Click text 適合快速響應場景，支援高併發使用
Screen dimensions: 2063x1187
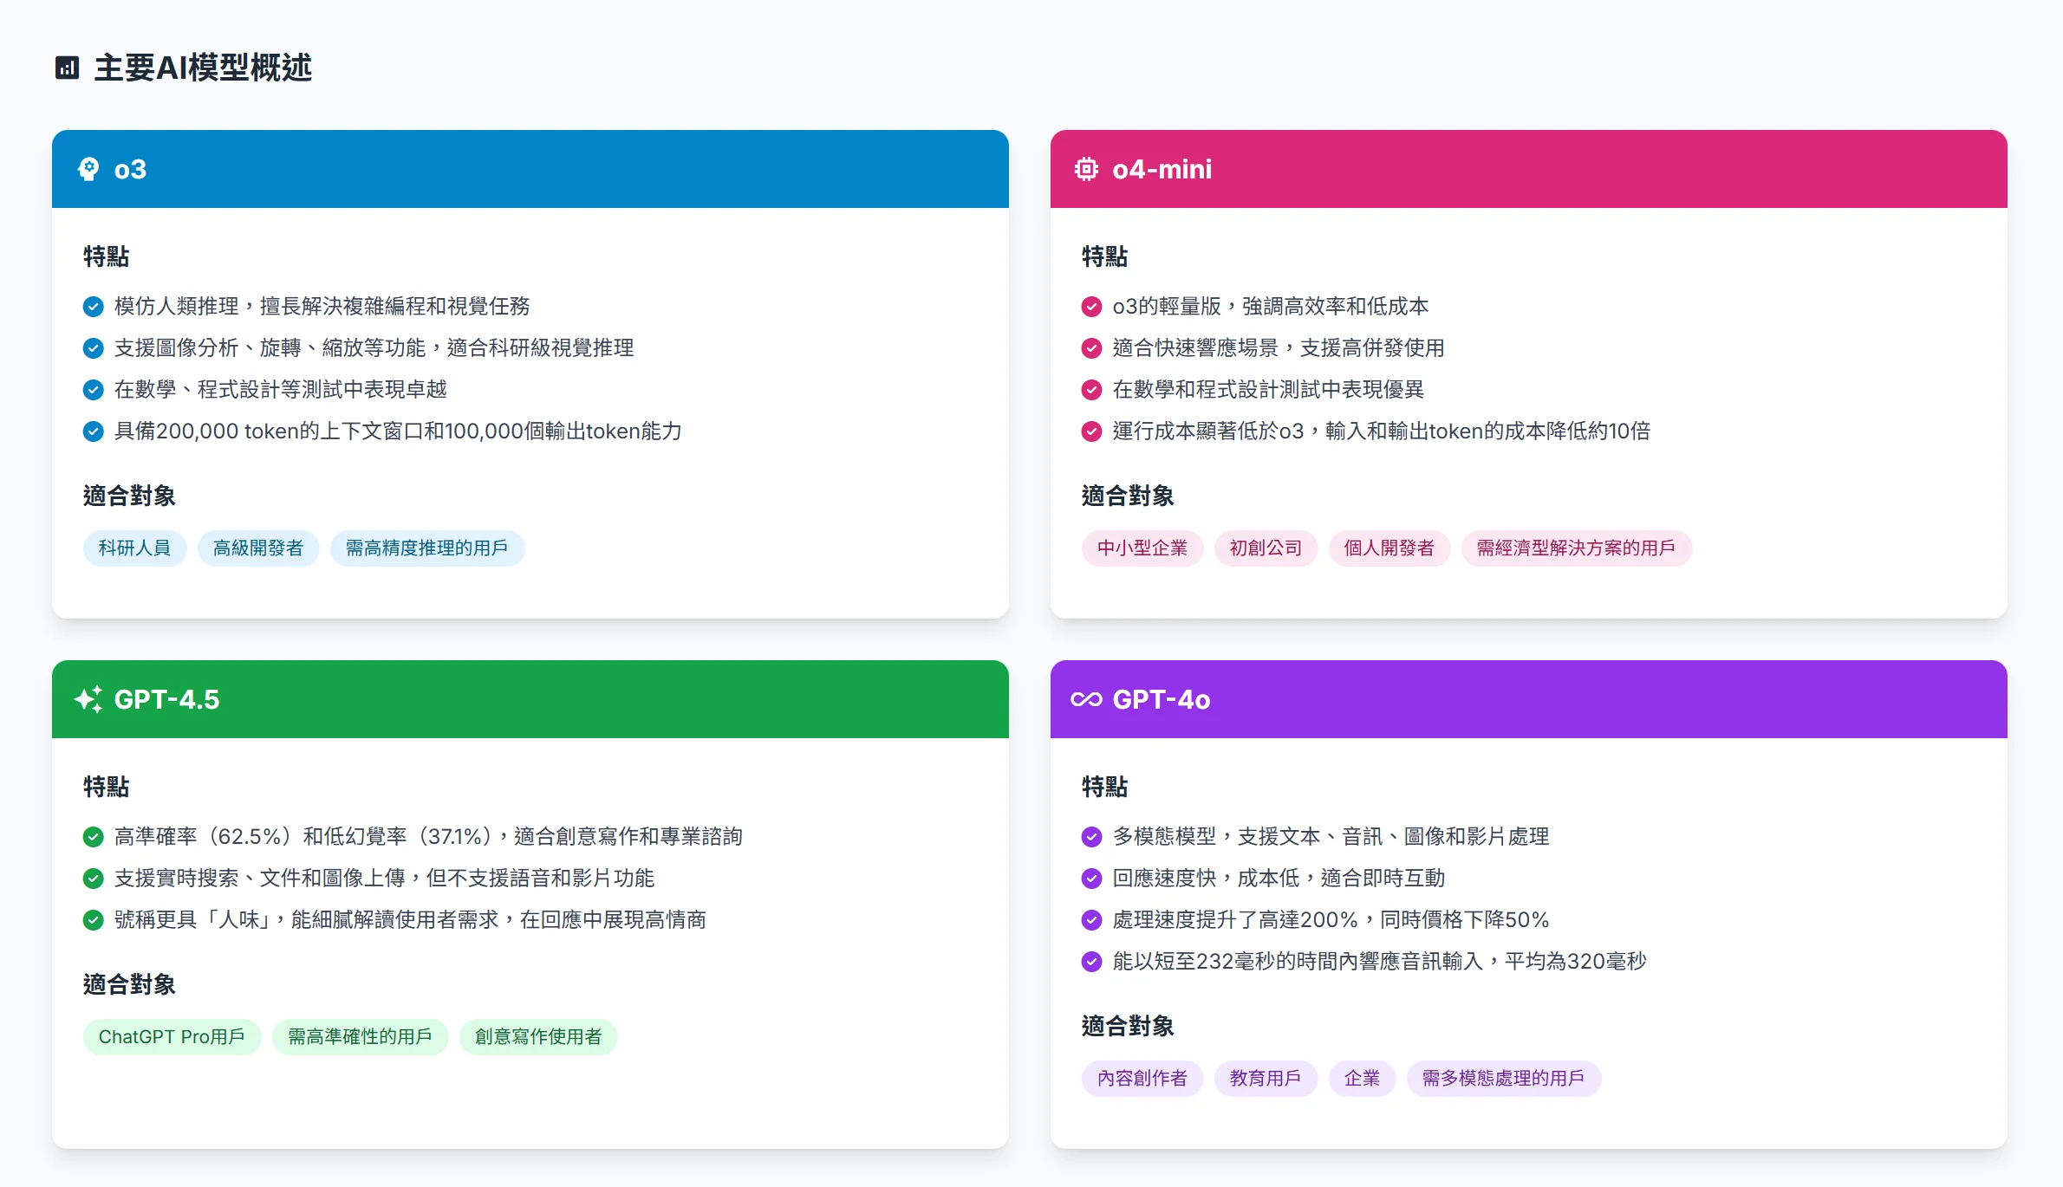(x=1279, y=348)
